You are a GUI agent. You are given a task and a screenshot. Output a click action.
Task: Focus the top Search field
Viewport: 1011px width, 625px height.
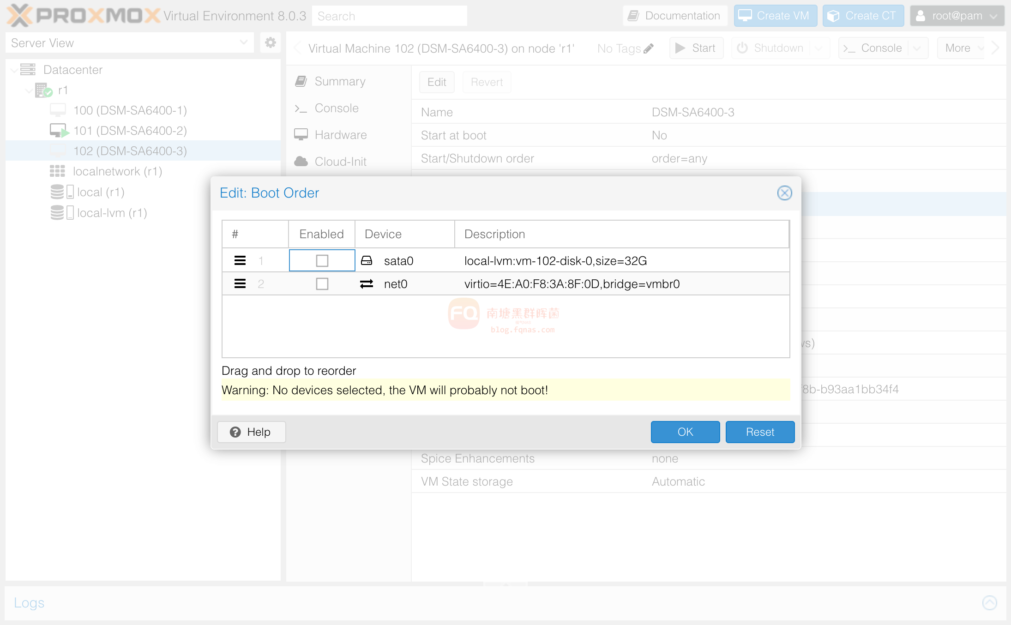389,16
